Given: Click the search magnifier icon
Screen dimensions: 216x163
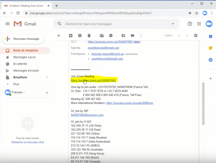Looking at the screenshot, I should click(x=59, y=24).
